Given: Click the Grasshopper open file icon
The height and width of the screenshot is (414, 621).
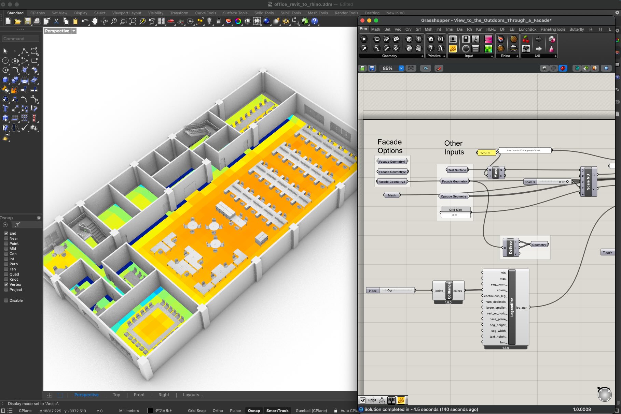Looking at the screenshot, I should pos(362,68).
